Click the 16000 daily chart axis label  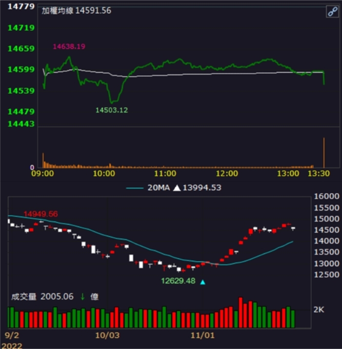click(326, 196)
